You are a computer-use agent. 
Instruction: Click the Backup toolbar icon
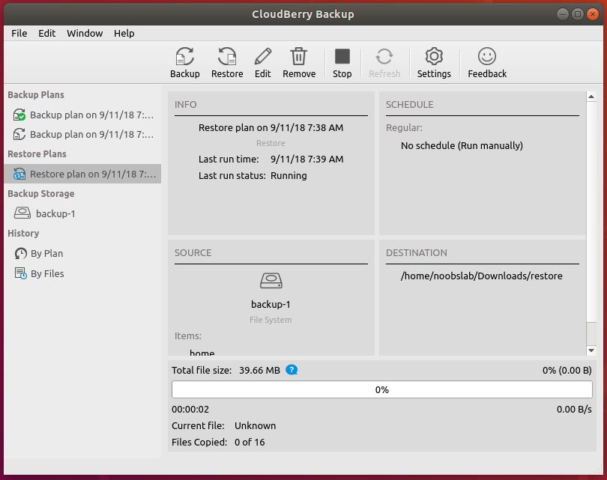(x=184, y=63)
